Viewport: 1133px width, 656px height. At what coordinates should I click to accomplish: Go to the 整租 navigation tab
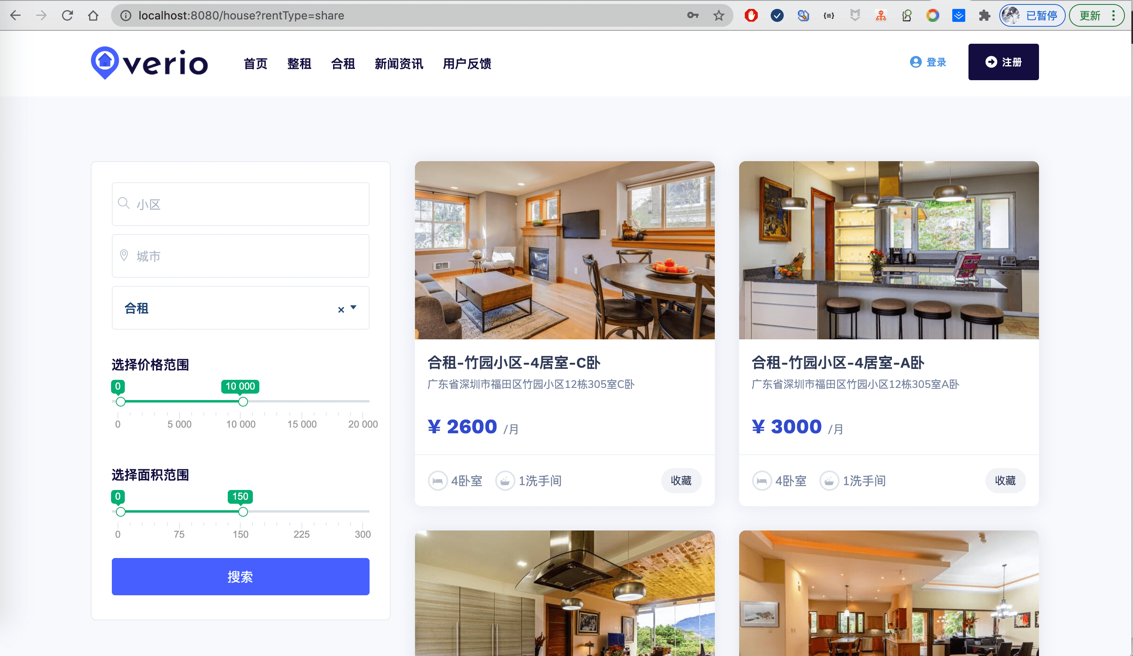click(x=299, y=63)
